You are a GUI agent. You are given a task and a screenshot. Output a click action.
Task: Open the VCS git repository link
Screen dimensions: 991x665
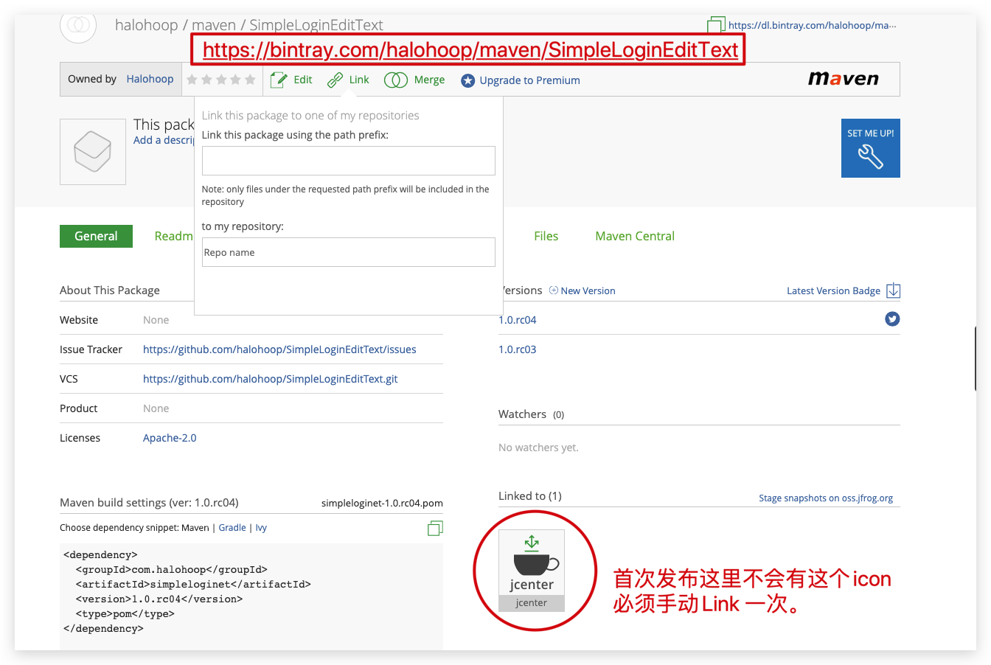point(271,379)
